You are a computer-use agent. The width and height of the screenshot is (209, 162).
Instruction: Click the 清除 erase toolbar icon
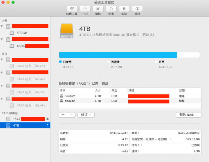[98, 9]
